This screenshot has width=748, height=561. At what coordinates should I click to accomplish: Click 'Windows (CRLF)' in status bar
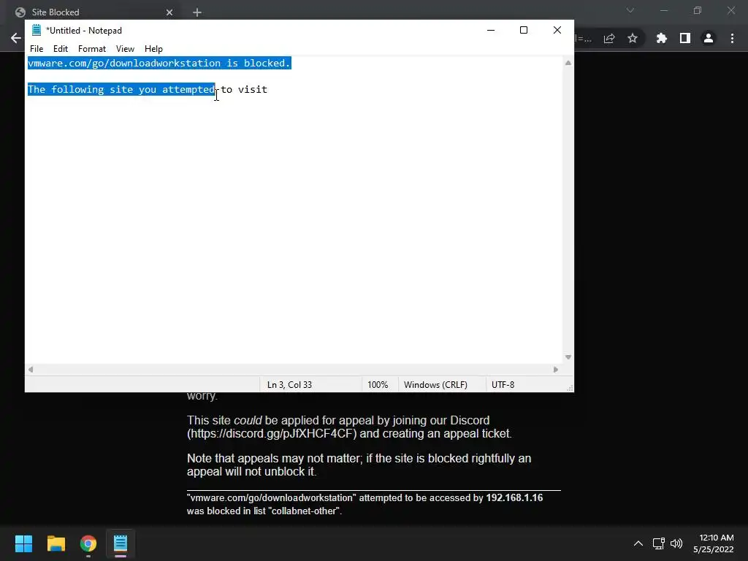[435, 384]
